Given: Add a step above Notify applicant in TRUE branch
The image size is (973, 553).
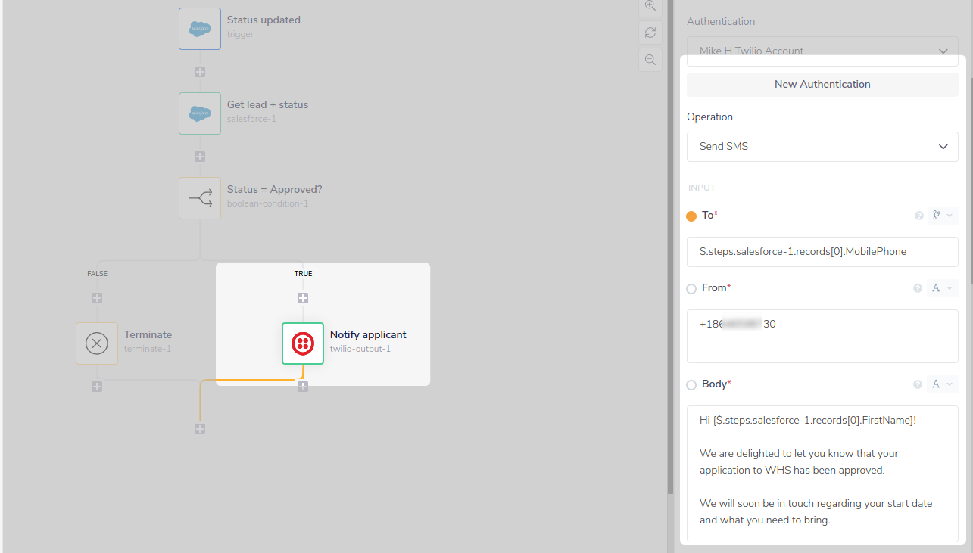Looking at the screenshot, I should tap(303, 297).
